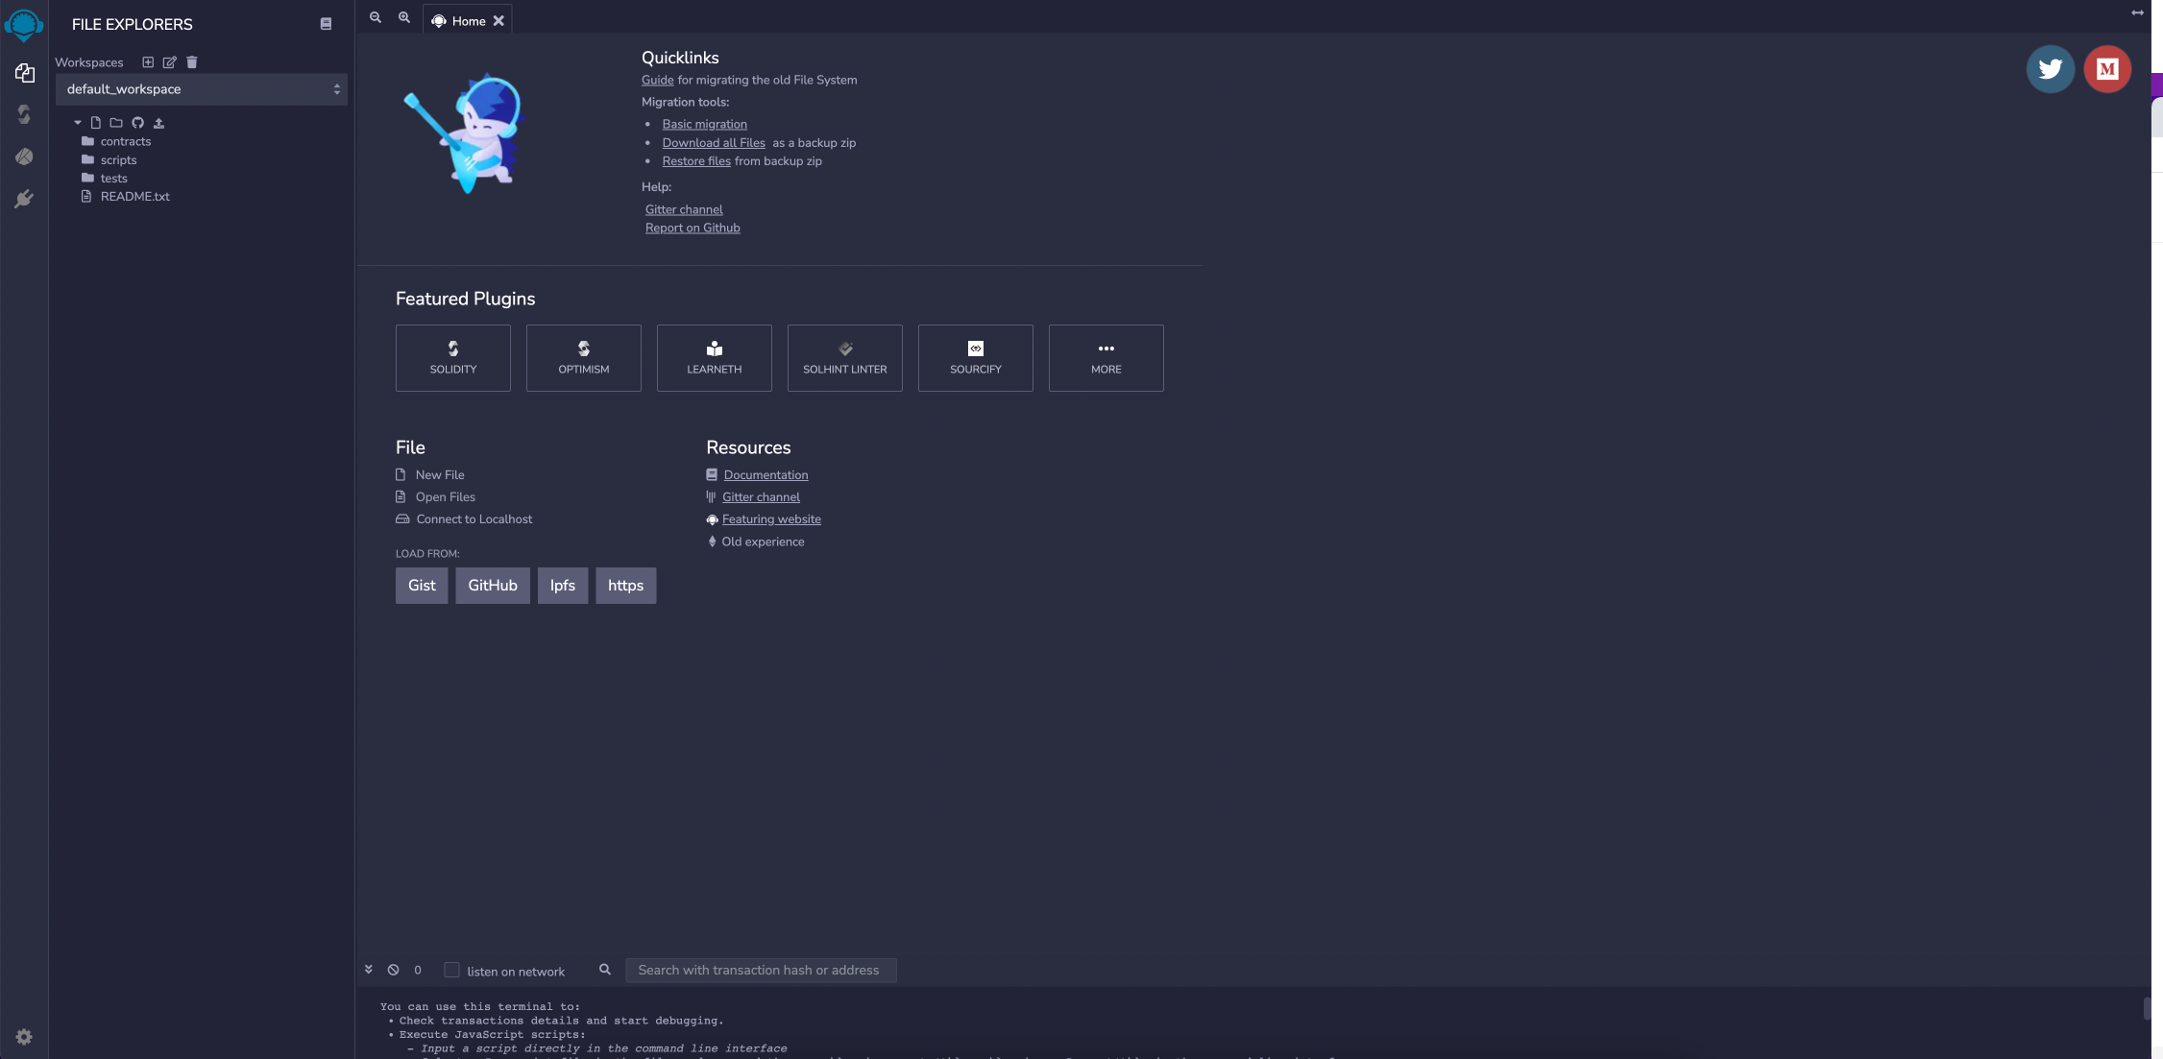
Task: Click the terminal vertical scrollbar
Action: 2147,1008
